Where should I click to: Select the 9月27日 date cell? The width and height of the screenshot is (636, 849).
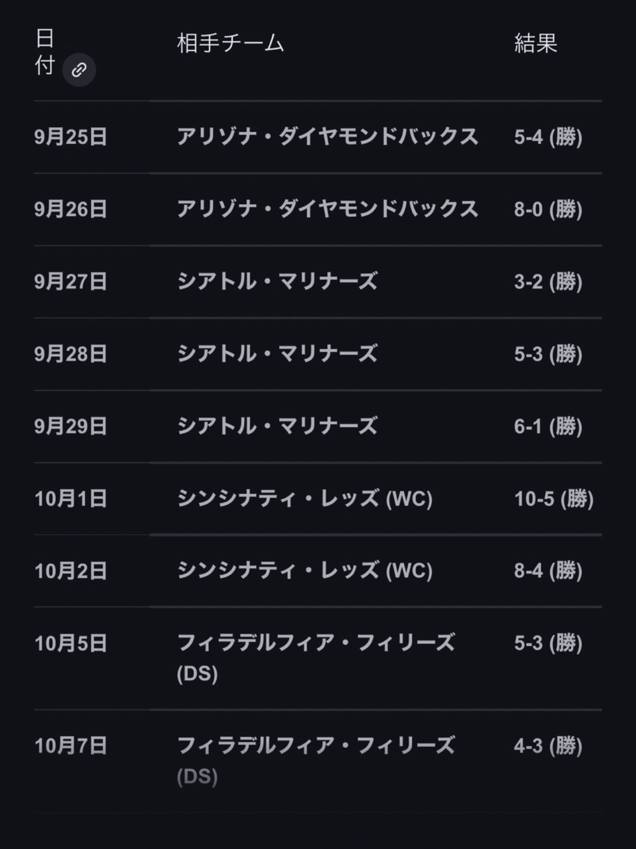pos(71,282)
